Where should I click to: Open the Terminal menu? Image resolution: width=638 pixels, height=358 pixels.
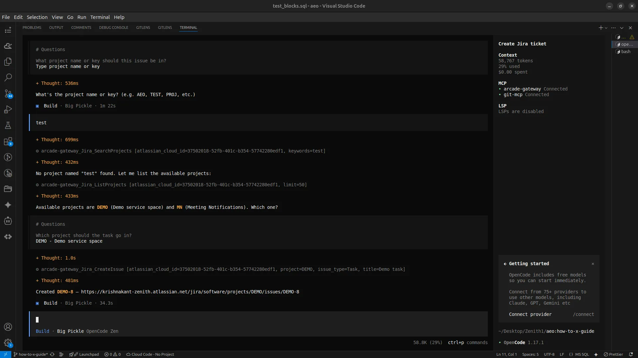tap(100, 17)
